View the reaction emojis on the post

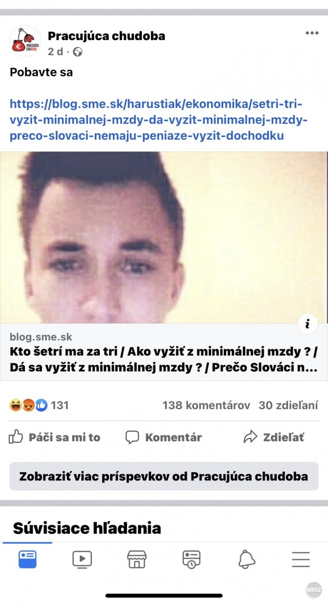(x=29, y=405)
